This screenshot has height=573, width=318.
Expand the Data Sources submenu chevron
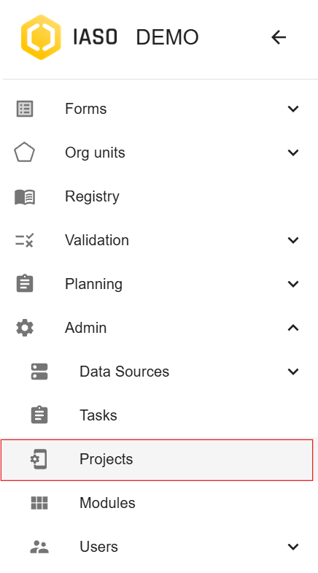click(x=293, y=372)
